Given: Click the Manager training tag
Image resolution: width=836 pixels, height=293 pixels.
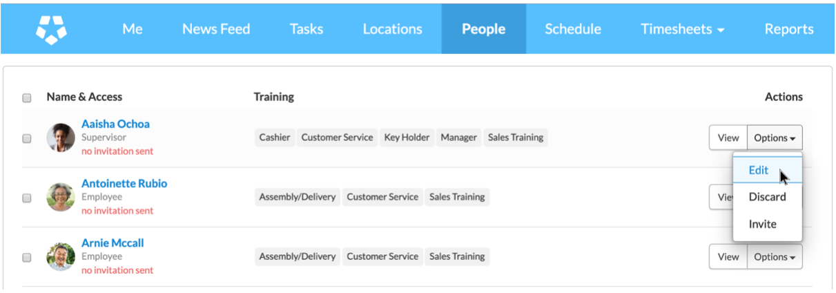Looking at the screenshot, I should coord(458,138).
